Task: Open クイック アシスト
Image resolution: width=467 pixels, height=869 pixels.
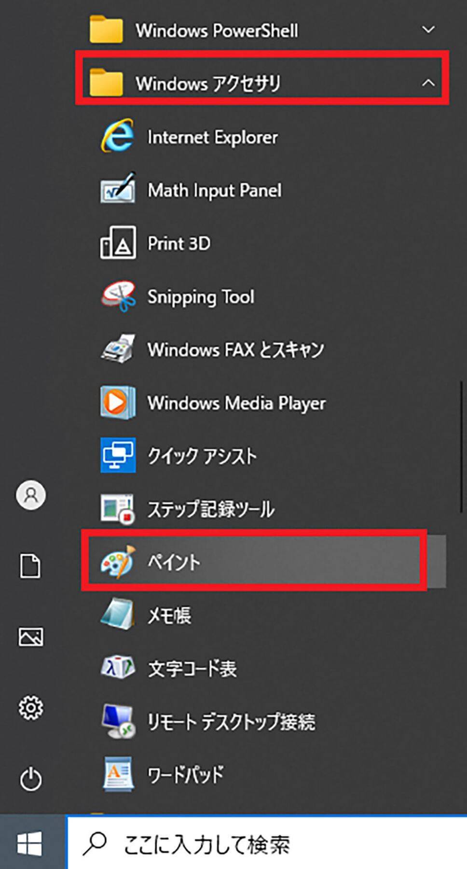Action: (x=202, y=456)
